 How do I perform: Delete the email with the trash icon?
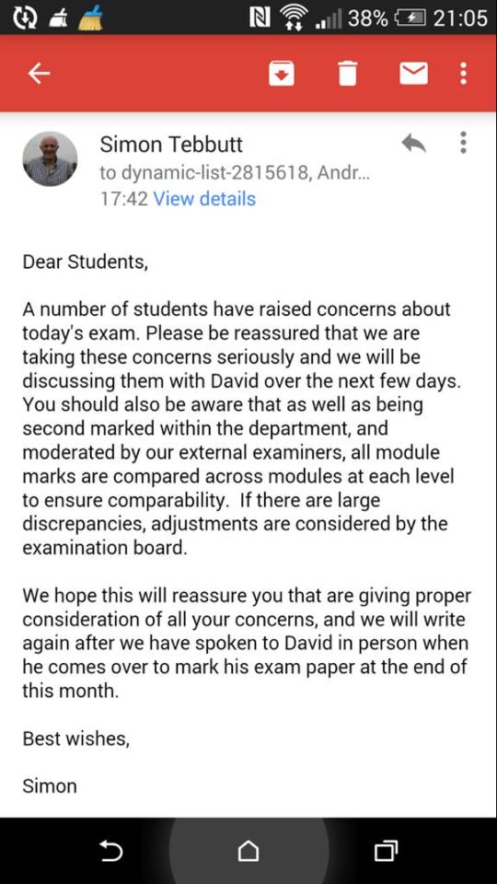(x=348, y=74)
